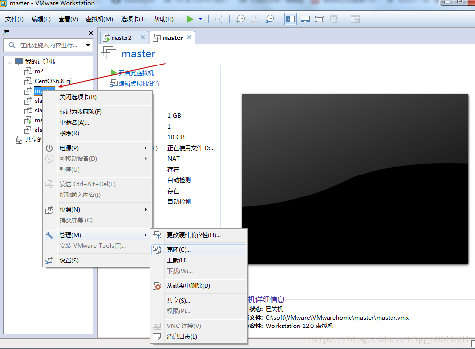Image resolution: width=475 pixels, height=349 pixels.
Task: Click the power icon beside 电源(P)
Action: point(49,148)
